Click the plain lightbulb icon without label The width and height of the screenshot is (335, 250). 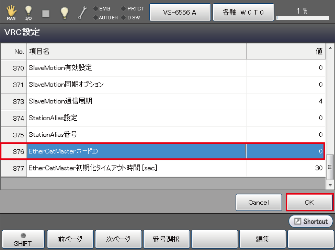tap(64, 13)
